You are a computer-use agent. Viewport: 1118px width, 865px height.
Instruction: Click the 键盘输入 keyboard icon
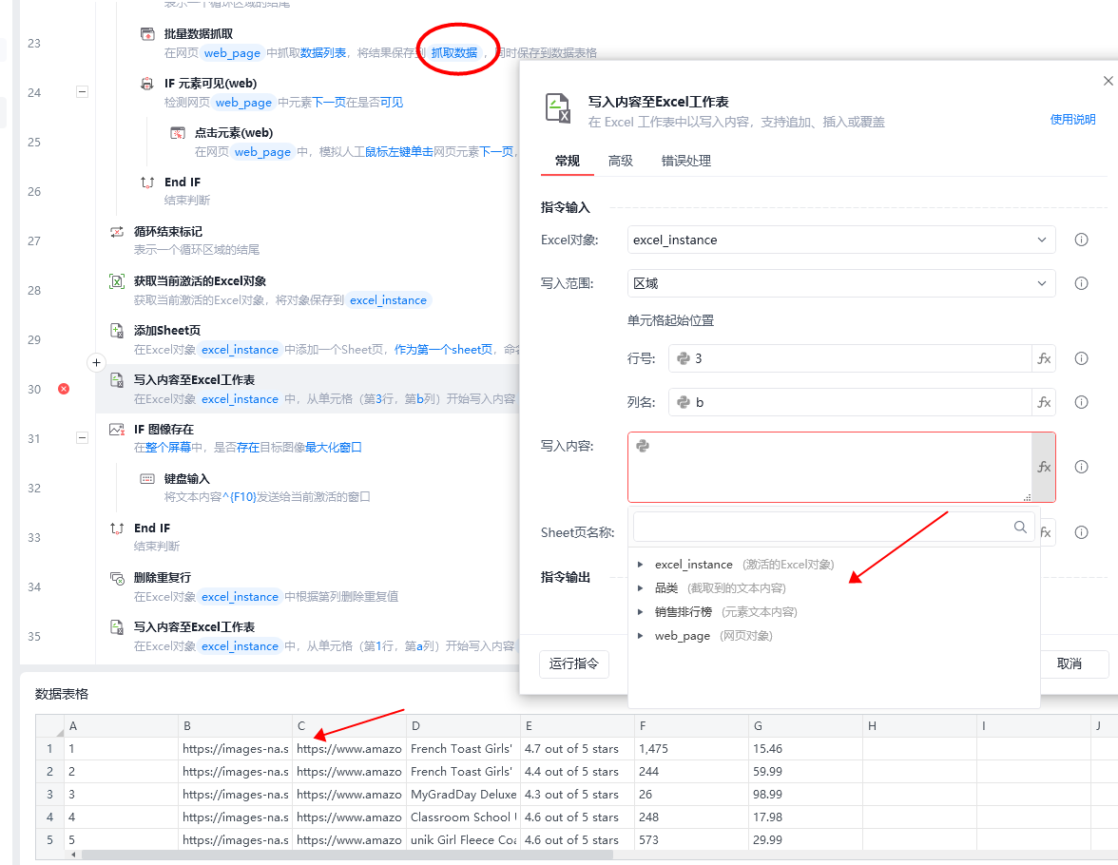pos(146,478)
